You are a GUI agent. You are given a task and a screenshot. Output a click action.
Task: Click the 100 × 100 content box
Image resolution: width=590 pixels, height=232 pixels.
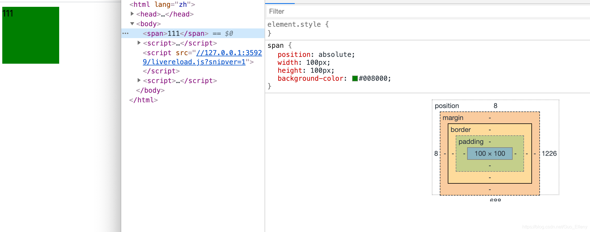pos(490,154)
